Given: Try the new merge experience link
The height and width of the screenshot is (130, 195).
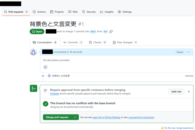Looking at the screenshot, I should click(x=179, y=128).
